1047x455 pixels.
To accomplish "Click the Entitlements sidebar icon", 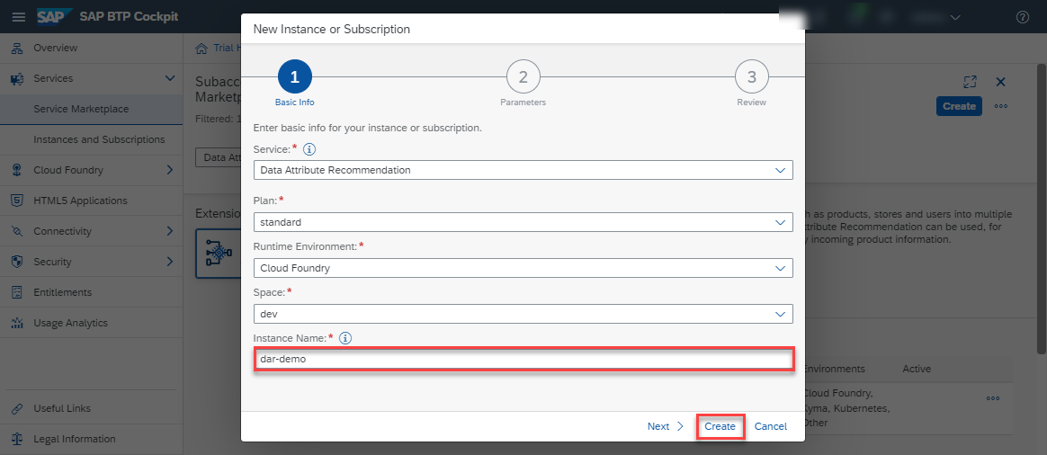I will [x=18, y=292].
